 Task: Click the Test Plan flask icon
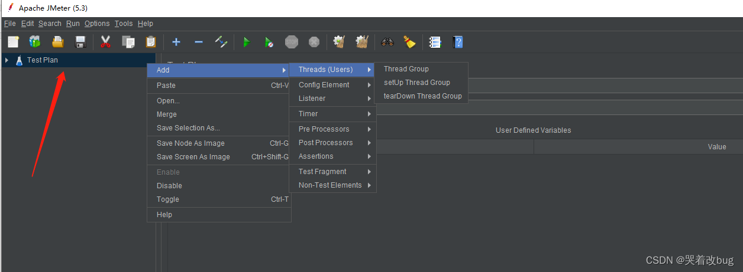pos(20,60)
